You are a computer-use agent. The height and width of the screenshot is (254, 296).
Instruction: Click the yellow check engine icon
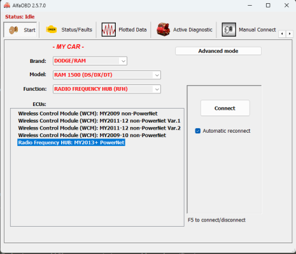[x=52, y=29]
